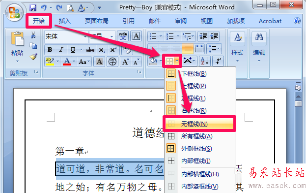
Task: Switch to the 引用 tab
Action: click(128, 21)
